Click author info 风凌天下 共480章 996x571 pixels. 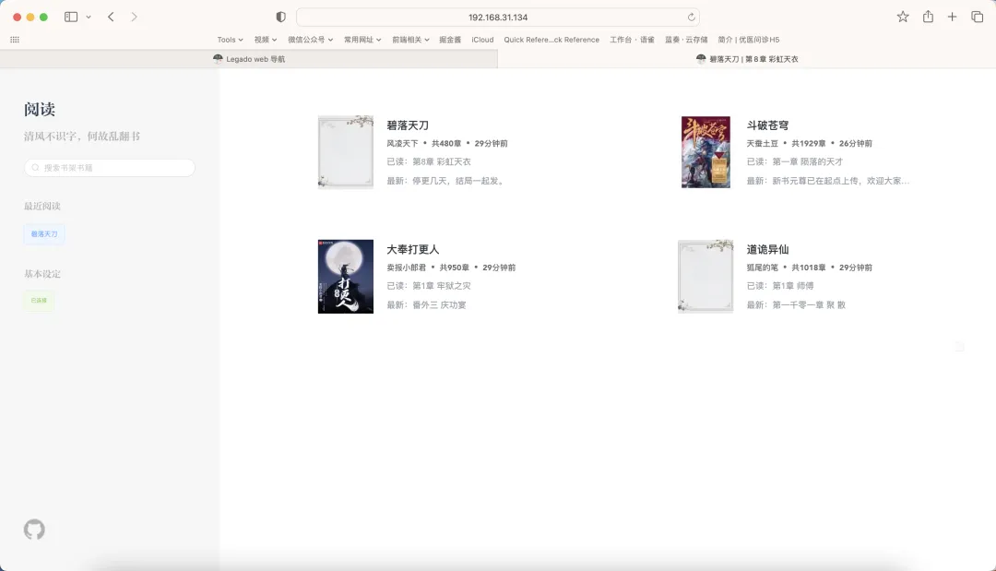tap(447, 144)
